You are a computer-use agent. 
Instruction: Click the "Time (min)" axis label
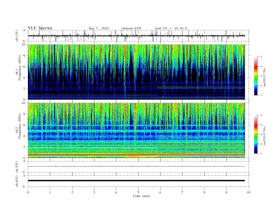[x=141, y=196]
